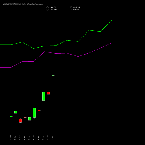
Task: Click the open value 'O: 144.00'
Action: [x=51, y=10]
